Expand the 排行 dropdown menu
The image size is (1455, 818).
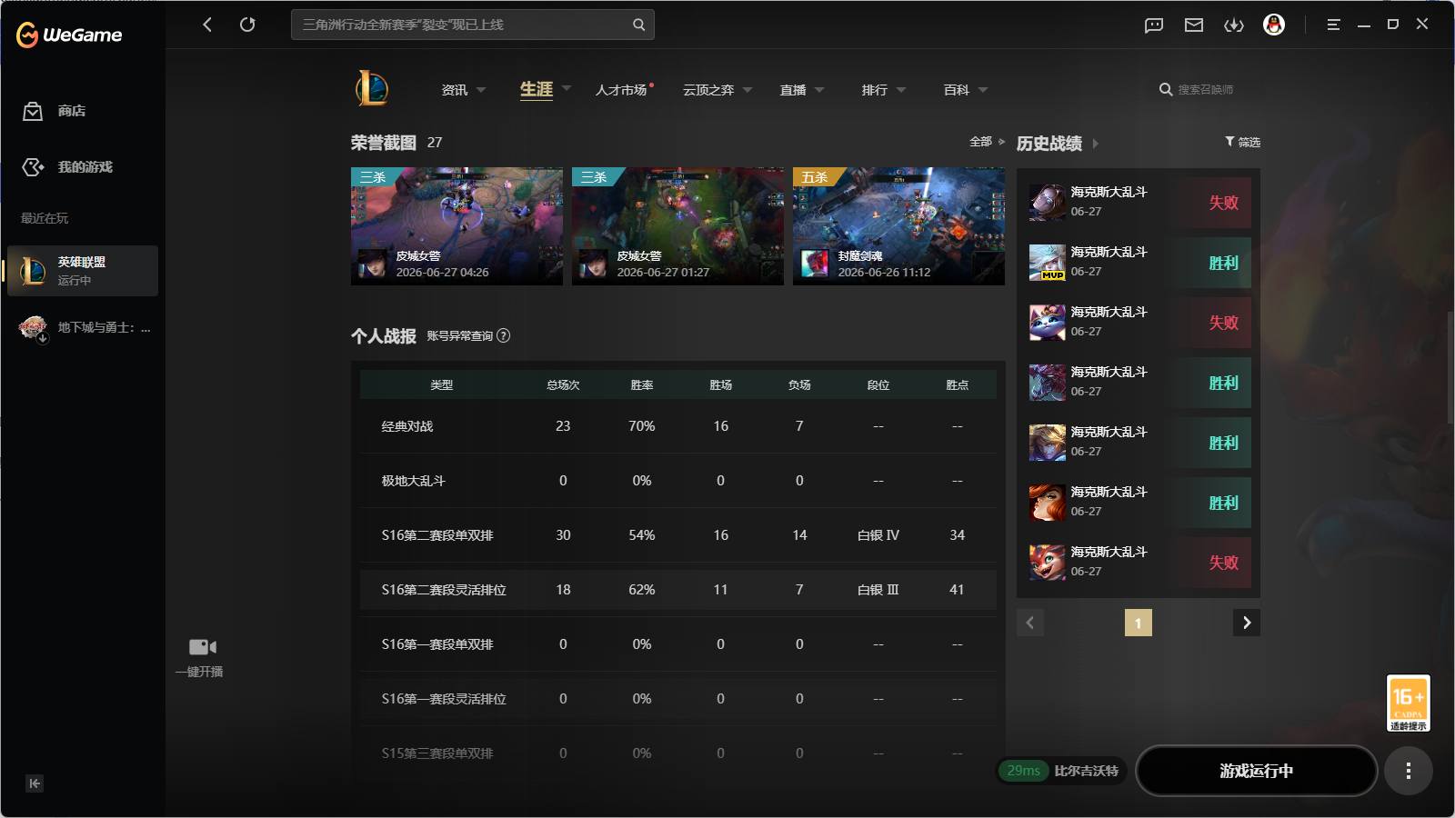coord(901,90)
